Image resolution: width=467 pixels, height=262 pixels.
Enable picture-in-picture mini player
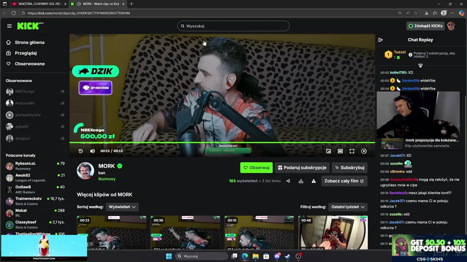[x=328, y=151]
